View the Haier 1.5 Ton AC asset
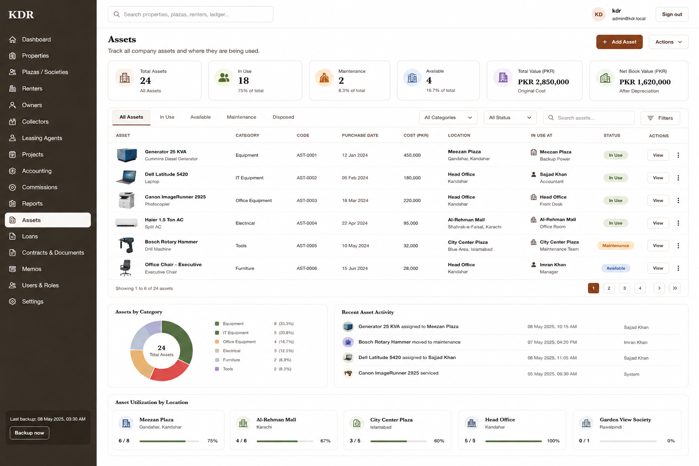 point(658,223)
